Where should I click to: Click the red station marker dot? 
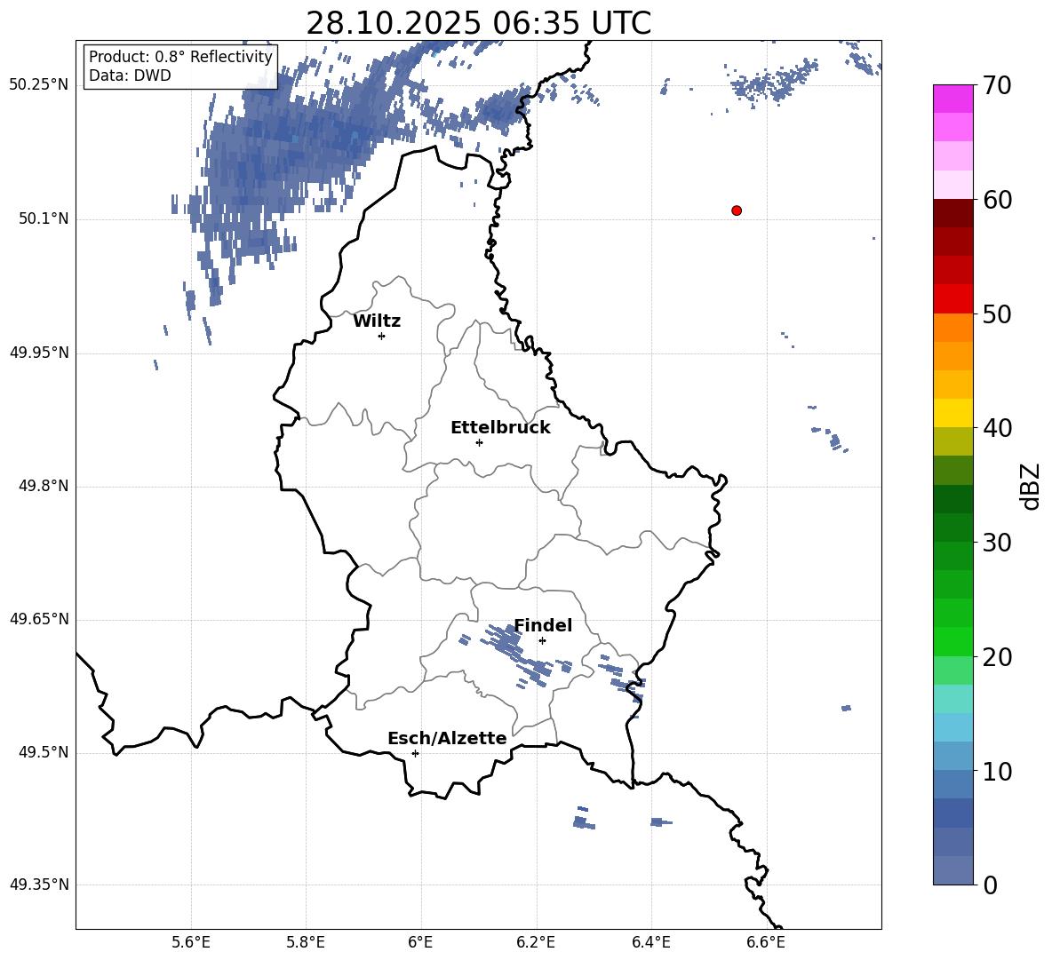tap(736, 210)
